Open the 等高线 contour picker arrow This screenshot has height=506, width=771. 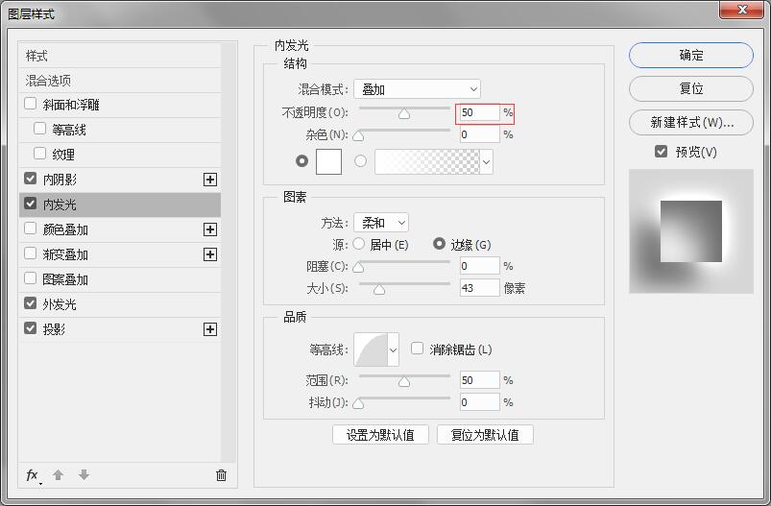tap(393, 350)
